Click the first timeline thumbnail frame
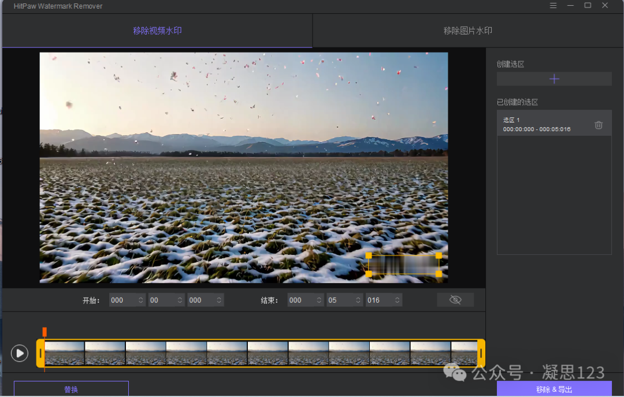Screen dimensions: 624x397 tap(65, 353)
